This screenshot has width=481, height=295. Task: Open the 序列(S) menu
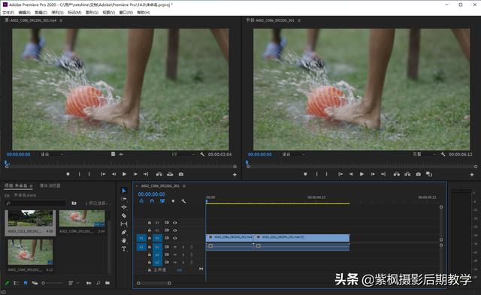[57, 13]
